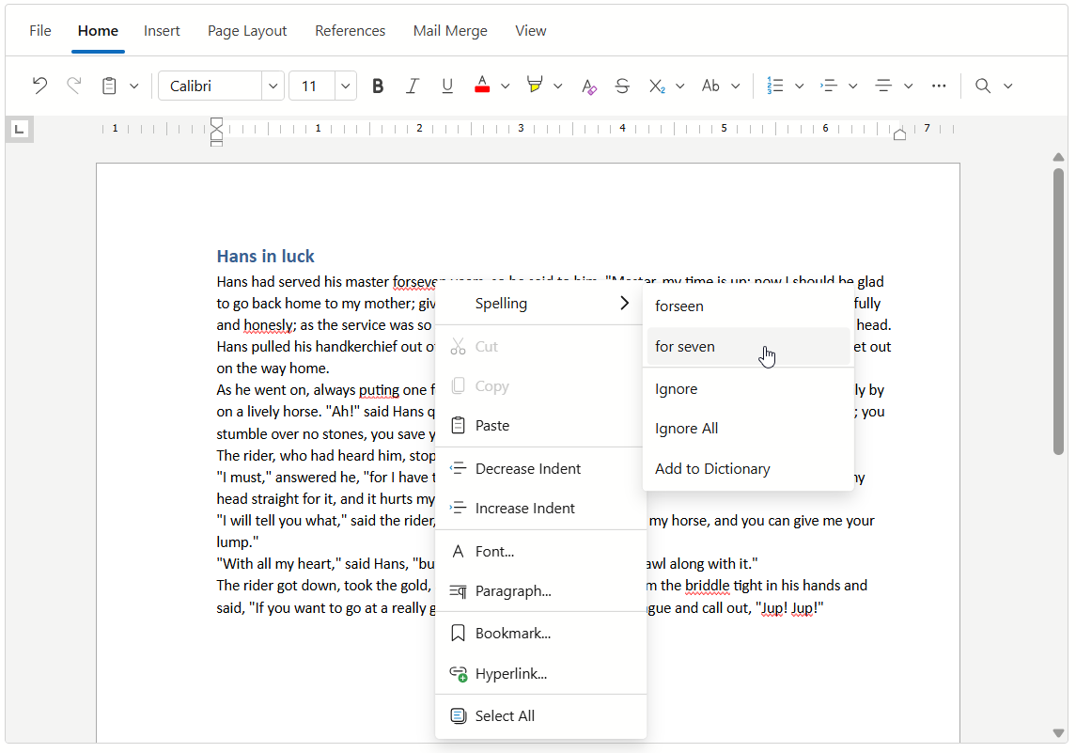
Task: Open the Find search icon
Action: tap(983, 86)
